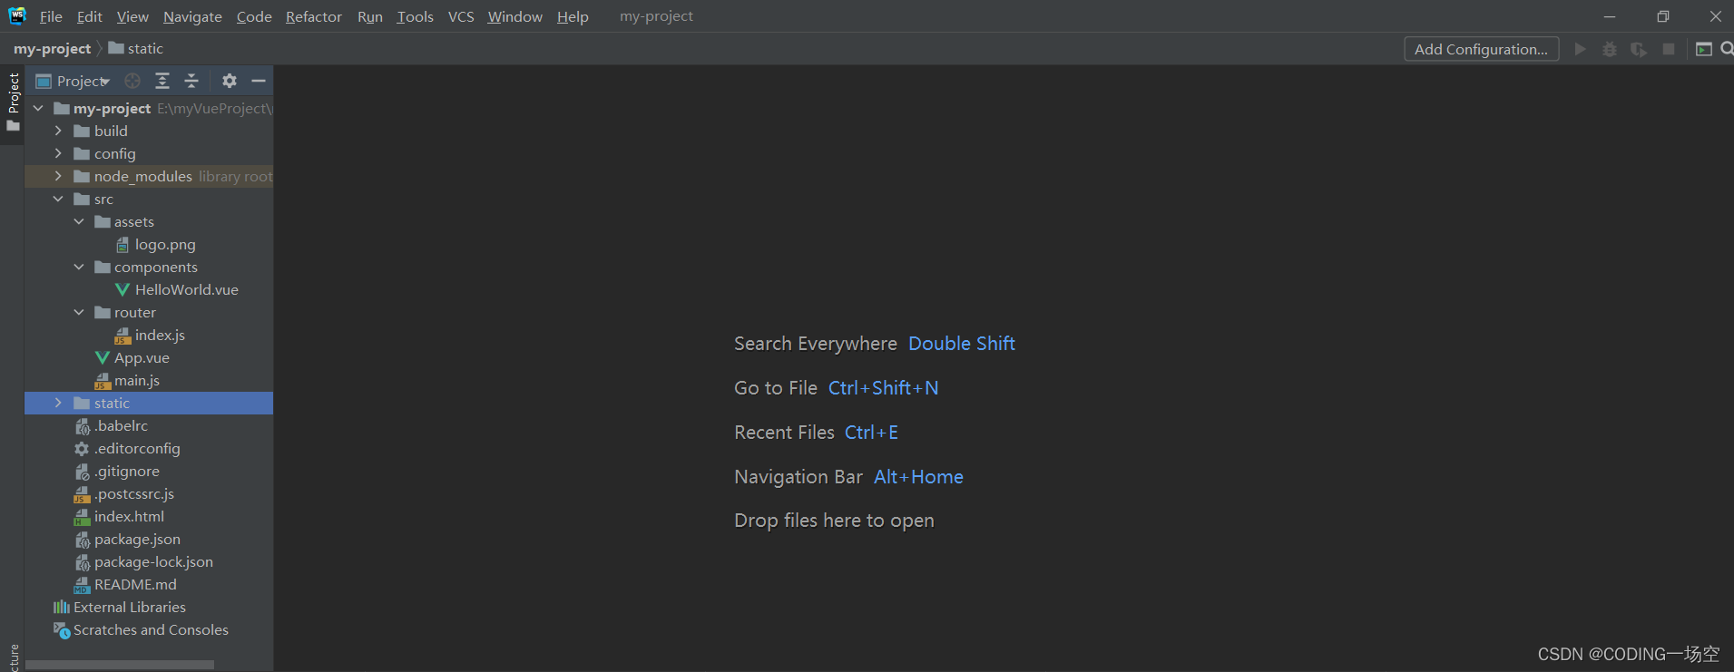1734x672 pixels.
Task: Click static breadcrumb in navigation bar
Action: 136,49
